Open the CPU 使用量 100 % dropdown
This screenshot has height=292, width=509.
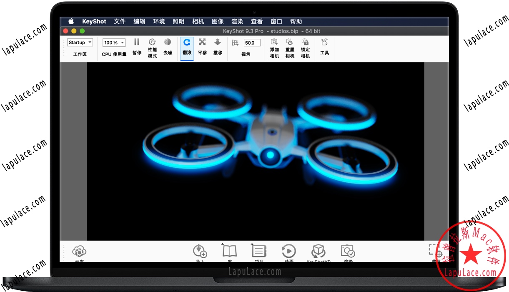[114, 43]
